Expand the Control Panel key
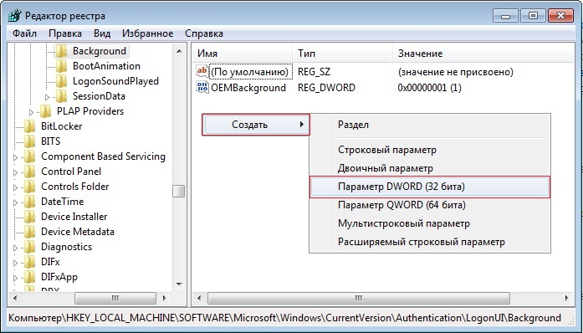Screen dimensions: 583x333 click(x=15, y=172)
